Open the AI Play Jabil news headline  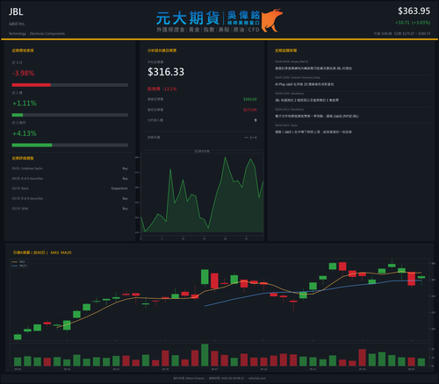coord(305,84)
